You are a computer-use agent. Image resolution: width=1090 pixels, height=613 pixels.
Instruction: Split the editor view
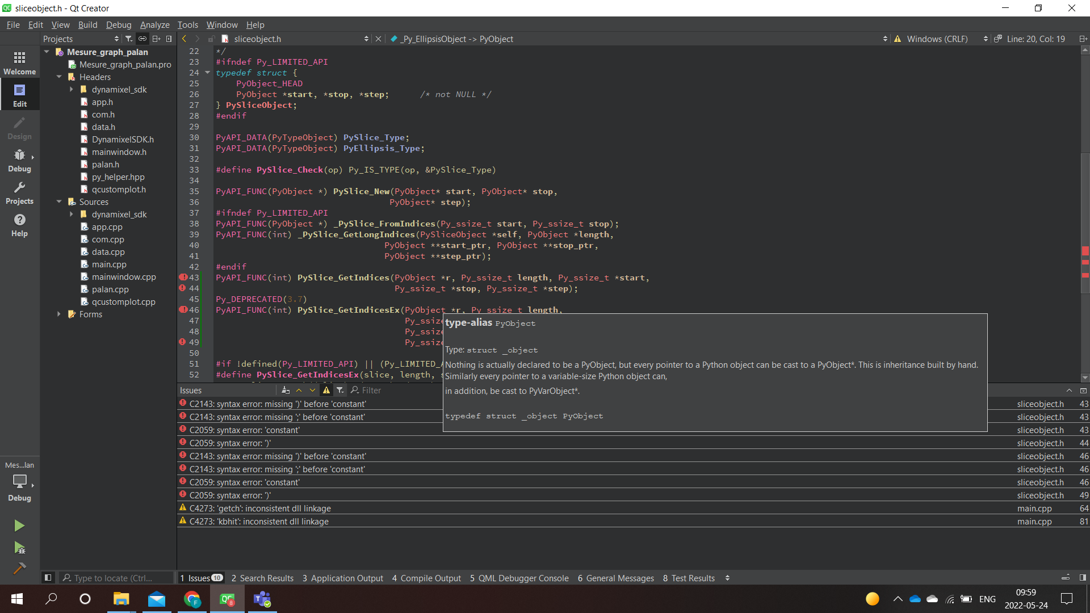(1083, 39)
